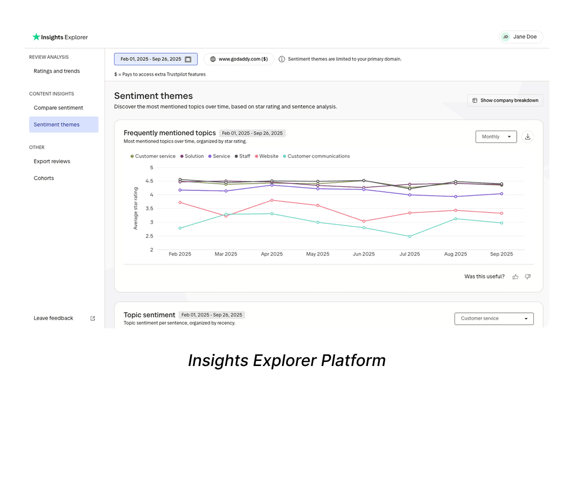Click the thumbs down icon

coord(528,277)
